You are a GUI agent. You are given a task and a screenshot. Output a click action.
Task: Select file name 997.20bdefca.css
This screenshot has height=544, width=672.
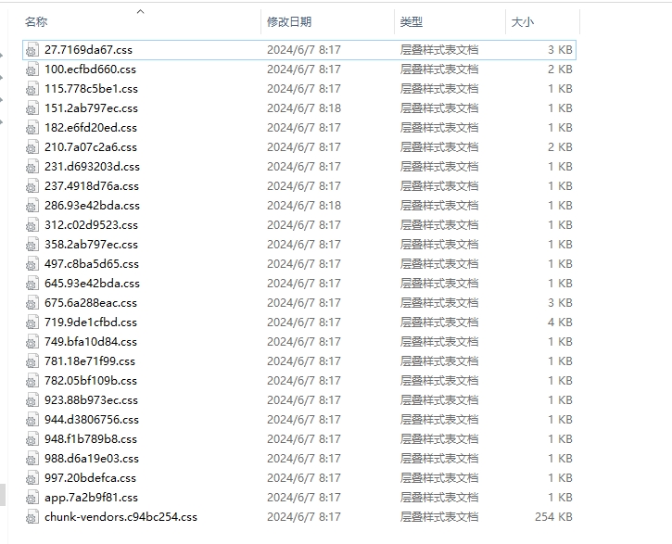[90, 478]
